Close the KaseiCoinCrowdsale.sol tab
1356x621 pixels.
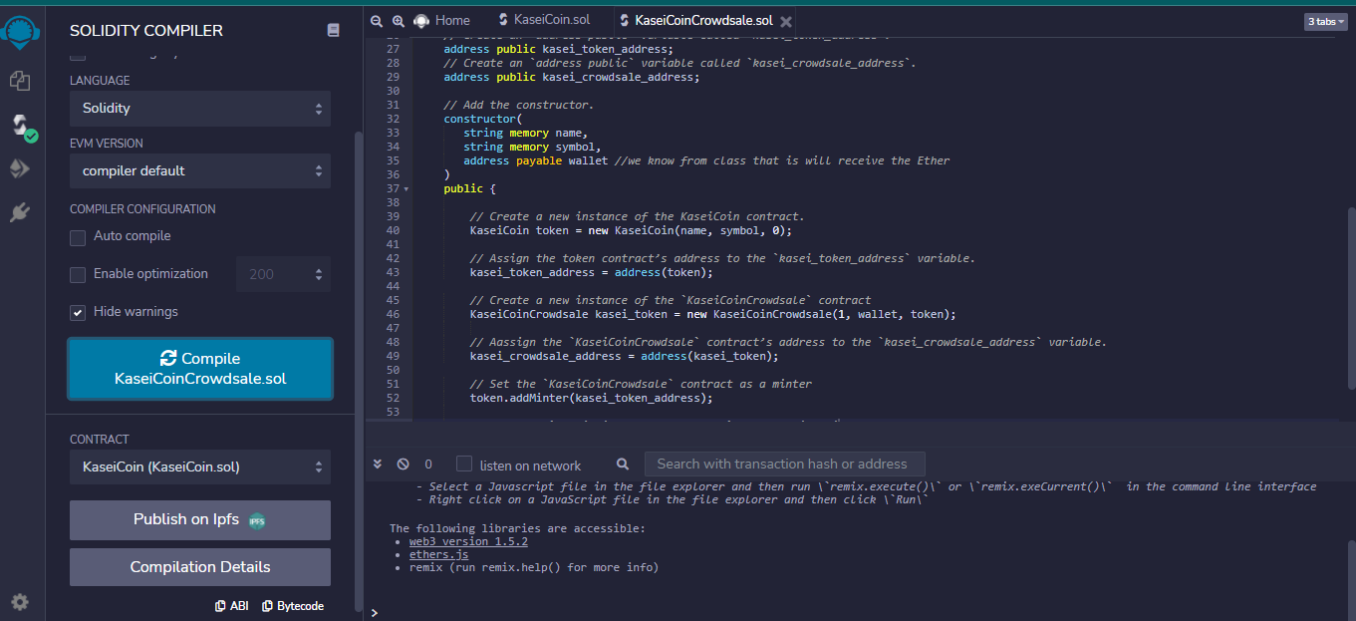[786, 21]
